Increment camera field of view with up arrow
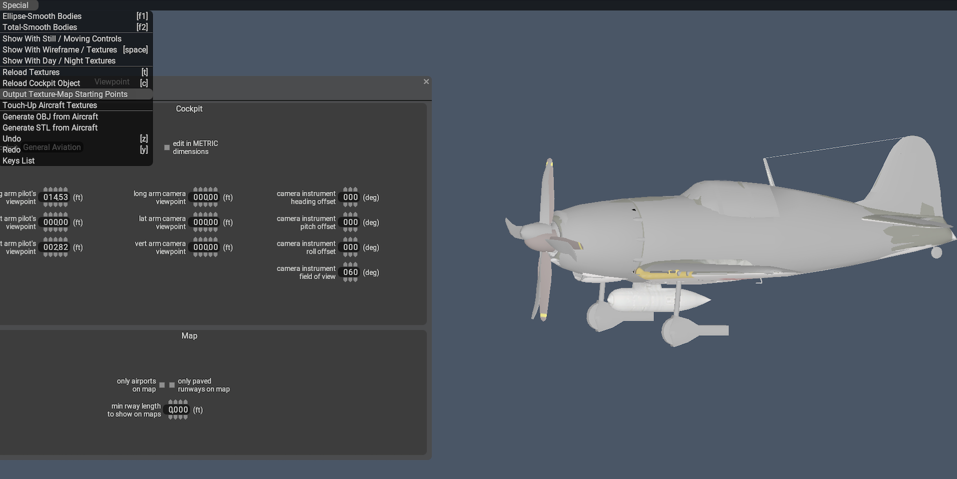This screenshot has width=957, height=479. coord(350,263)
